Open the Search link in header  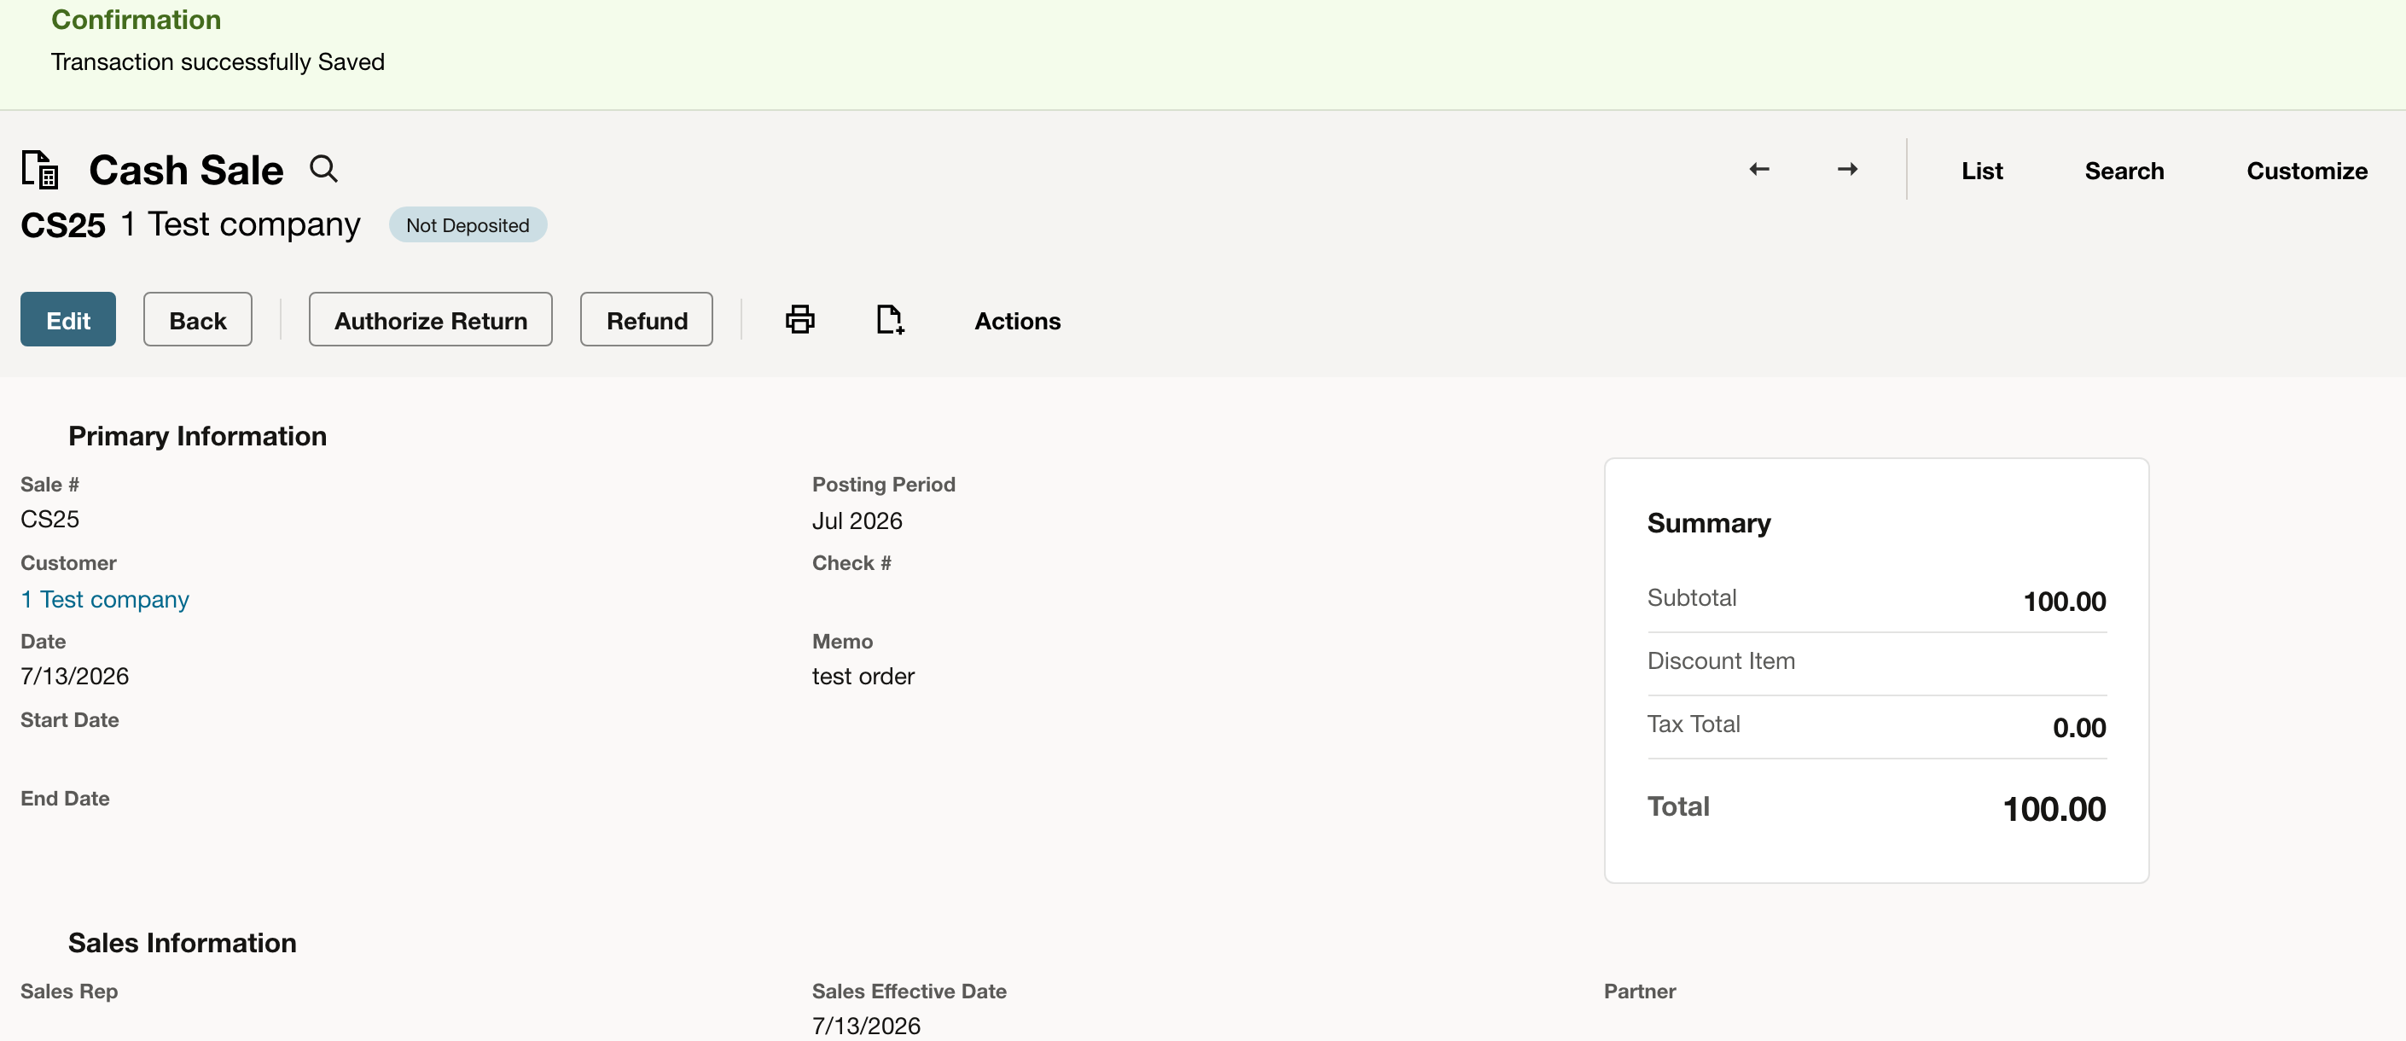tap(2124, 171)
